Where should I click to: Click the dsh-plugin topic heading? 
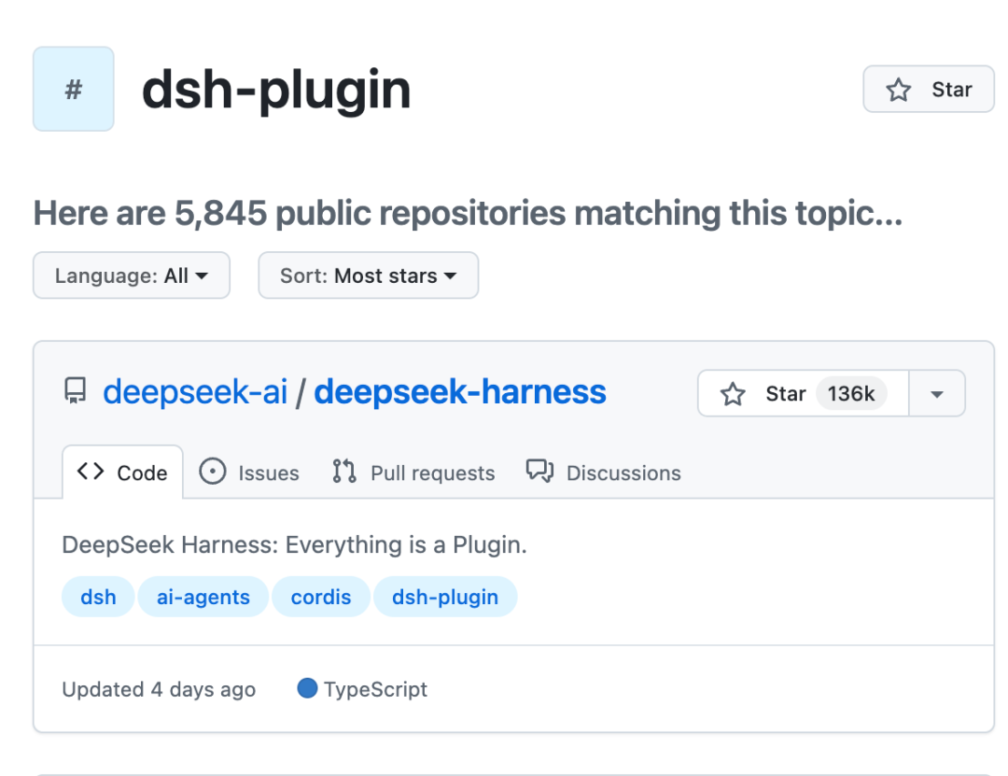(275, 90)
